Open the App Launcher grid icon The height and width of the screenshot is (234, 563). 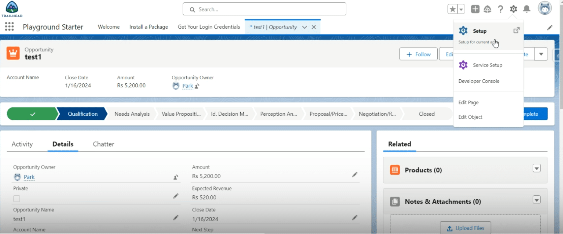[9, 27]
